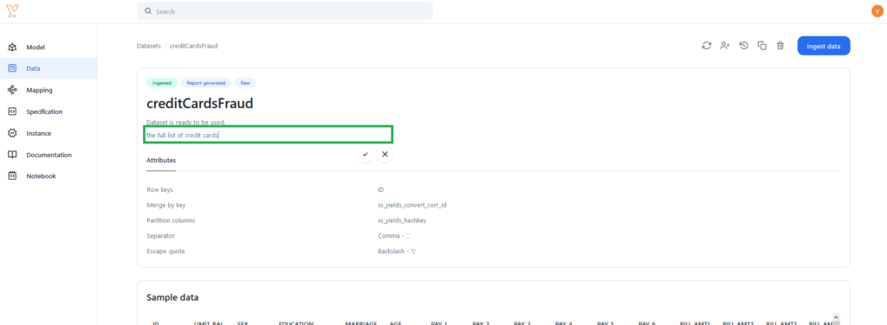Click 'Dataset is ready to be used' text

[186, 122]
